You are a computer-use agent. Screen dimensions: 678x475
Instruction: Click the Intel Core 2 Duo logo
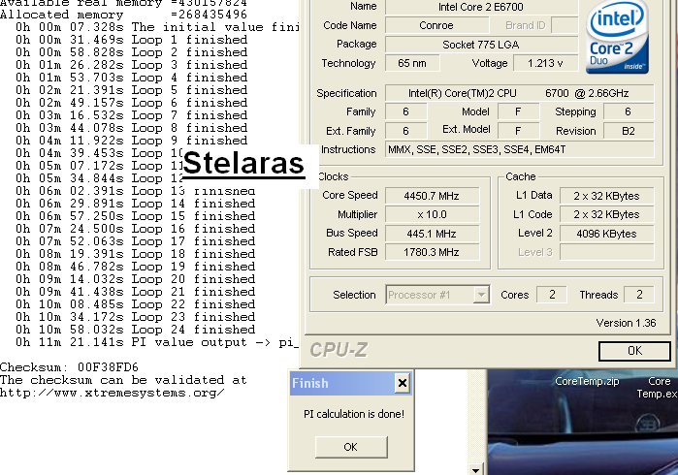click(x=617, y=36)
